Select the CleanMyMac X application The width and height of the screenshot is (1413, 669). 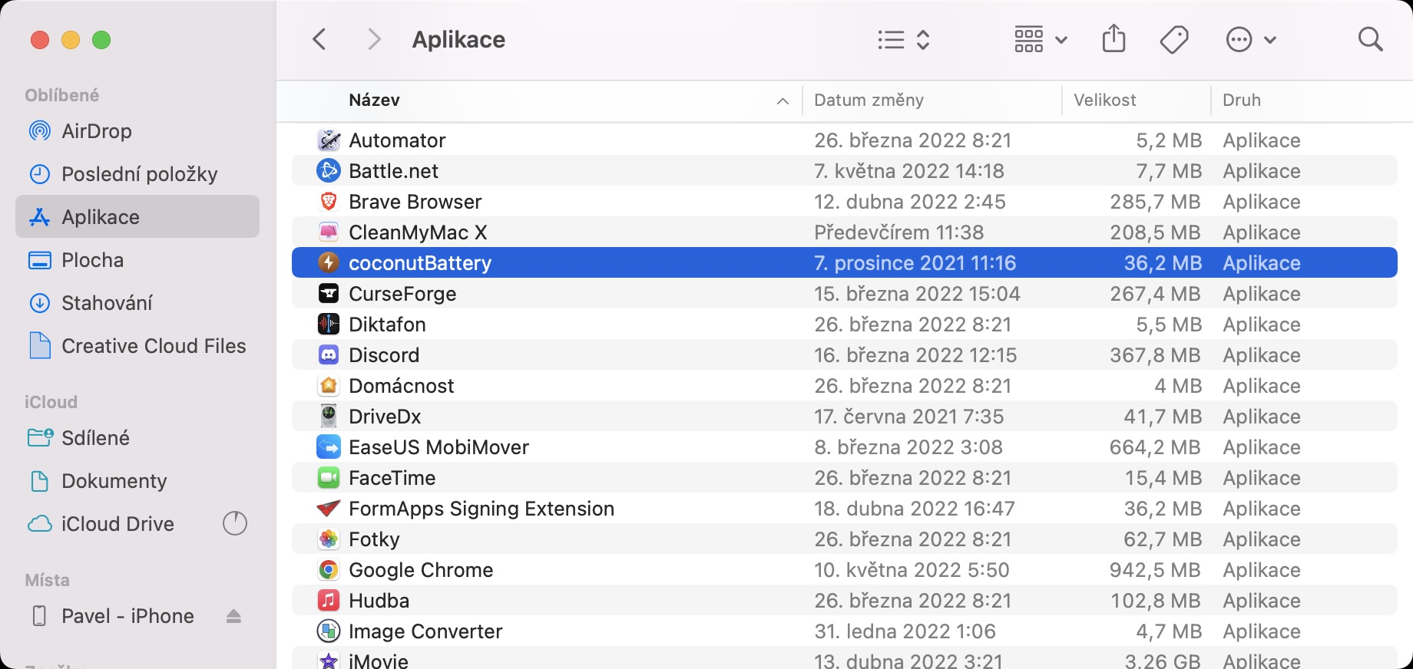pyautogui.click(x=418, y=232)
